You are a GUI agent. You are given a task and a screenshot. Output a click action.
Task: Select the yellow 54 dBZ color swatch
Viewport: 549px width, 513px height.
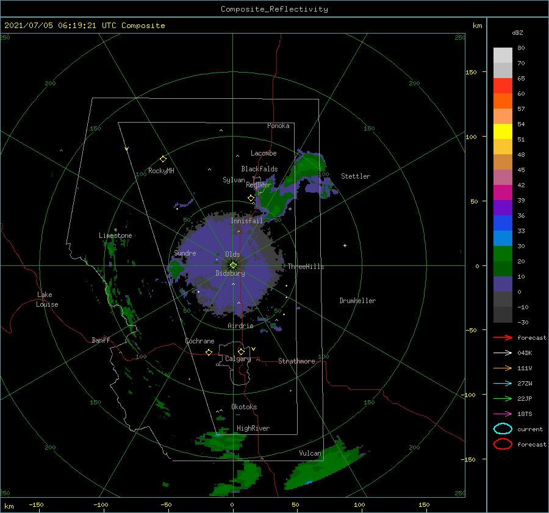(503, 131)
